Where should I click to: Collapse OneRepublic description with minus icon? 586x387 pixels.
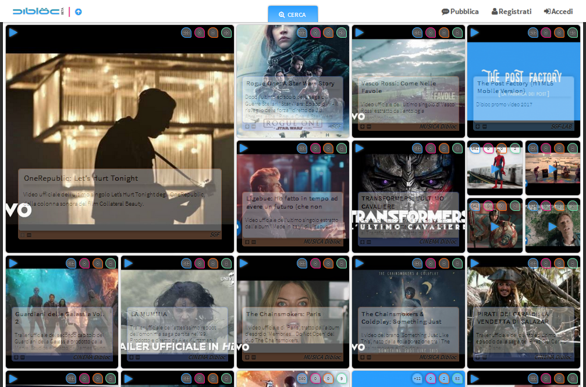click(29, 235)
